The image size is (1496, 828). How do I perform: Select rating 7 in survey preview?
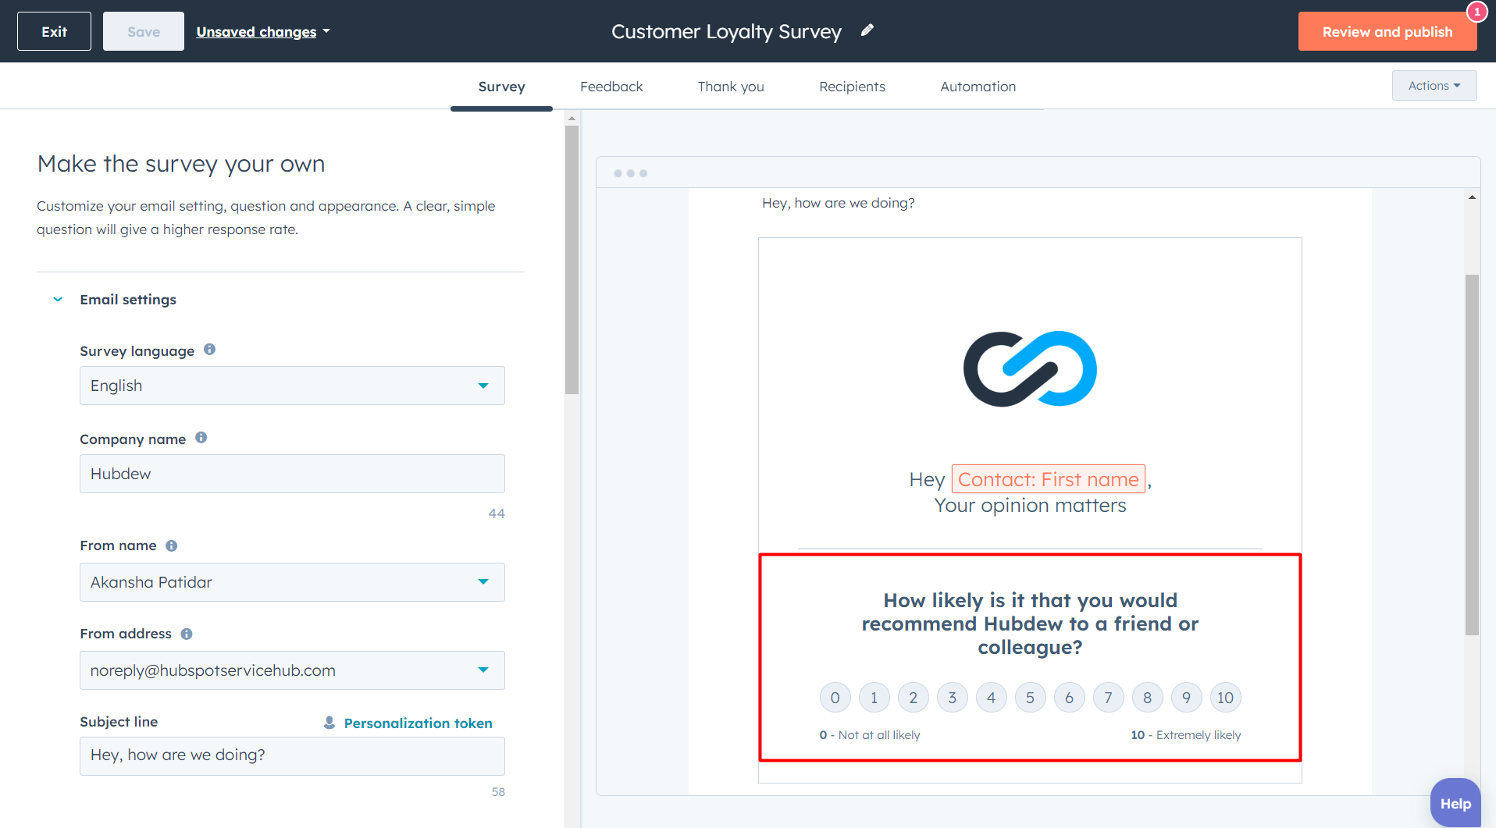coord(1108,698)
